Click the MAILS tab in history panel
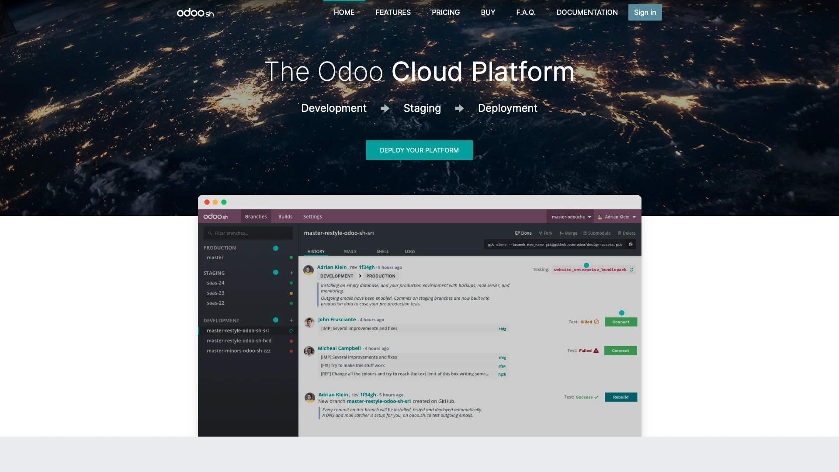The height and width of the screenshot is (472, 839). pyautogui.click(x=350, y=251)
